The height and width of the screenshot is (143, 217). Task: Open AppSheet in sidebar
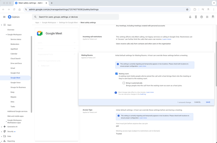14,49
